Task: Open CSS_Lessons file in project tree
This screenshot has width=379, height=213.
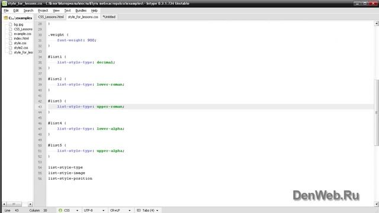Action: pyautogui.click(x=23, y=29)
